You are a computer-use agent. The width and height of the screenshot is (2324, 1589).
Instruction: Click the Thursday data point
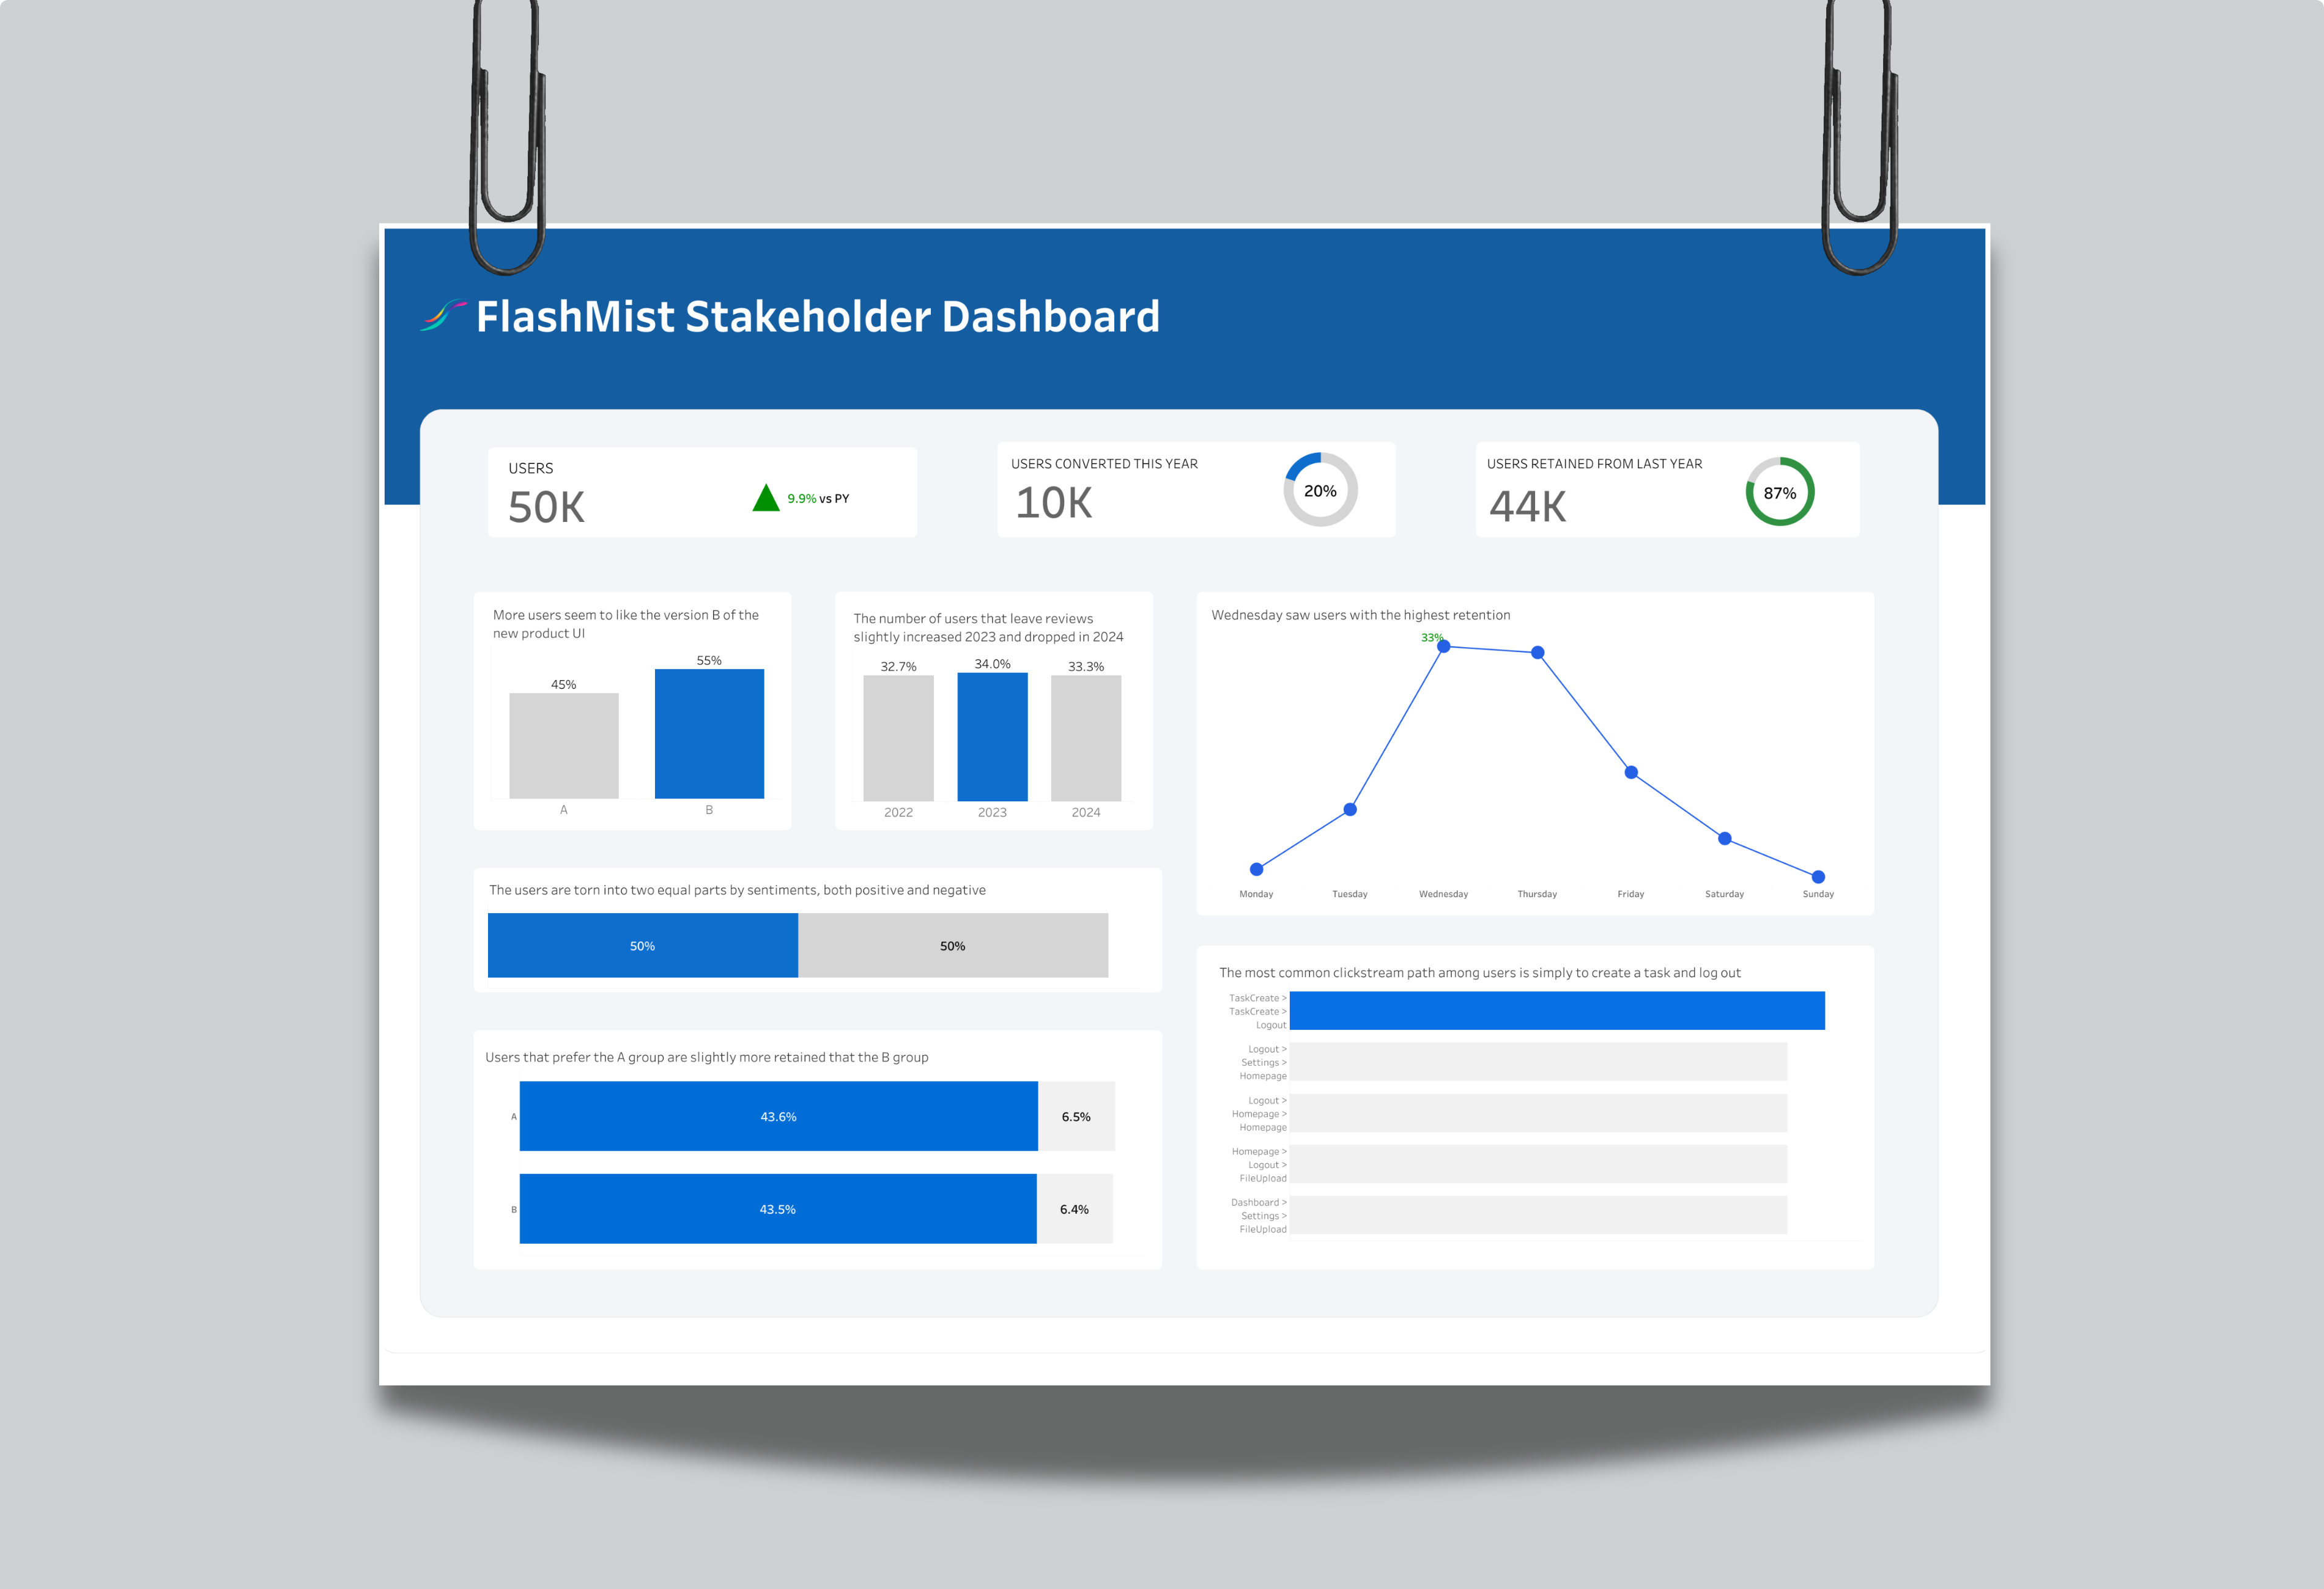1538,653
